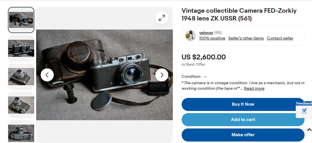Screen dimensions: 312x143
Task: Click the seller's sunflower avatar
Action: coord(190,35)
